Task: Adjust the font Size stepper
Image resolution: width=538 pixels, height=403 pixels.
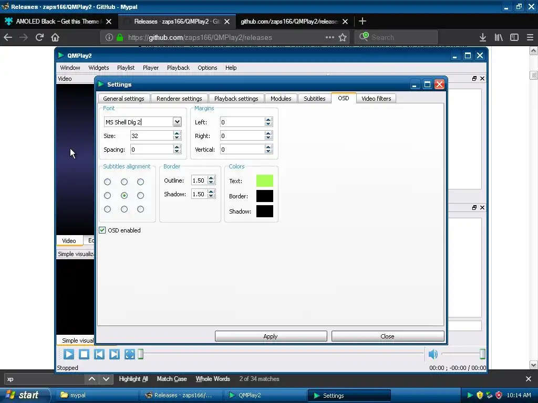Action: tap(177, 136)
